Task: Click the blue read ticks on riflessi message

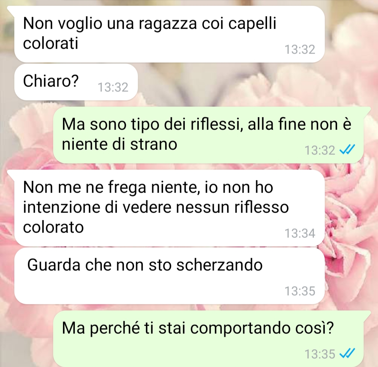Action: [x=347, y=150]
